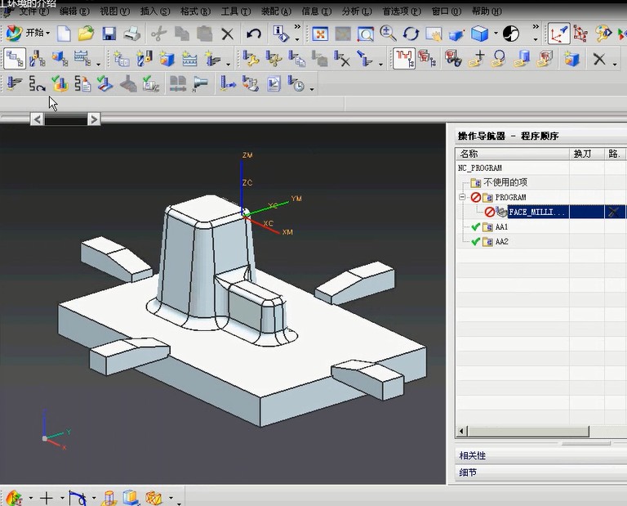Click the Delete X icon
The image size is (627, 506).
(227, 34)
